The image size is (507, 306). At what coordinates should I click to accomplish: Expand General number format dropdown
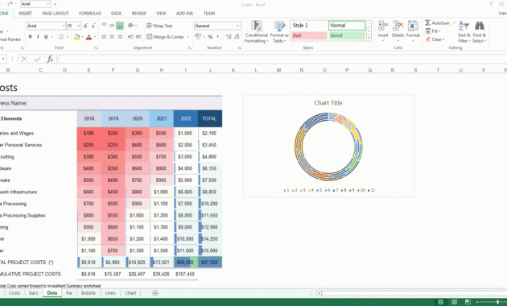[238, 26]
